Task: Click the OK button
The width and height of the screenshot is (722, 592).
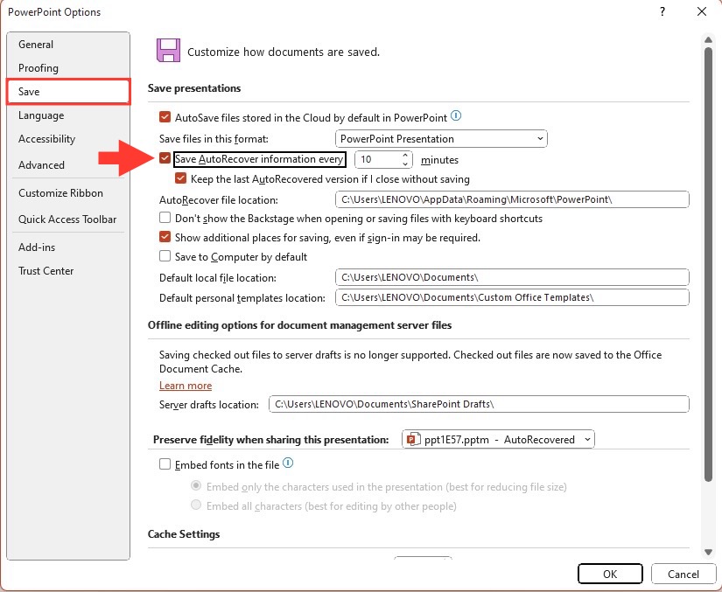Action: 610,574
